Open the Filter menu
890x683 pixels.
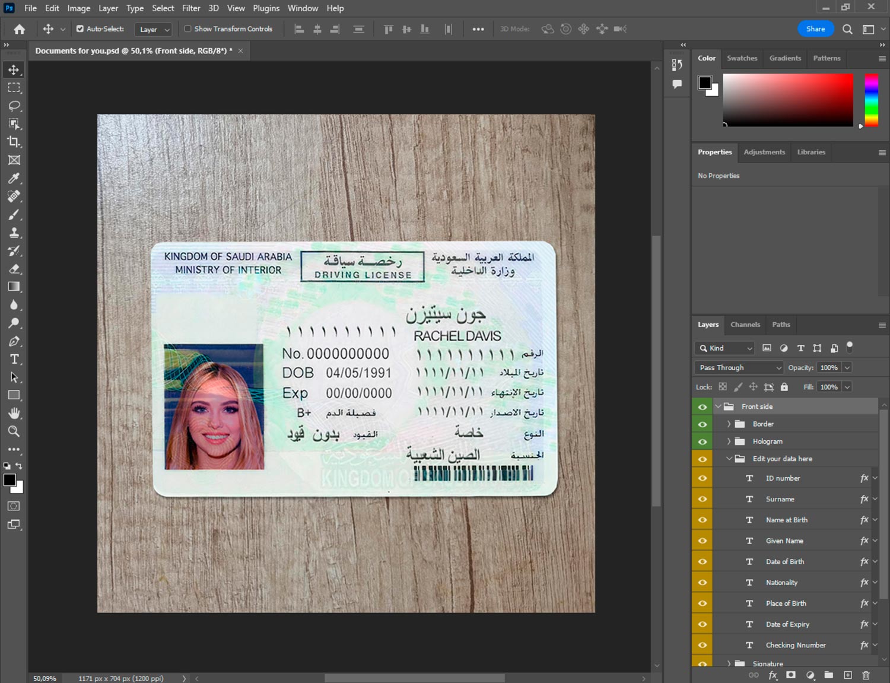[x=190, y=8]
